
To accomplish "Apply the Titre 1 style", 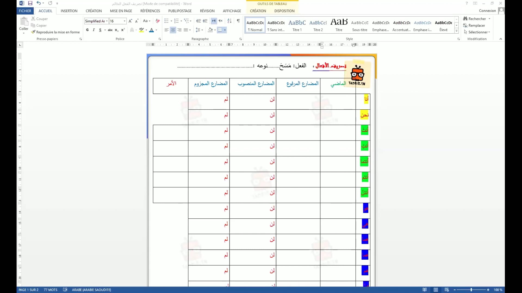I will point(297,26).
